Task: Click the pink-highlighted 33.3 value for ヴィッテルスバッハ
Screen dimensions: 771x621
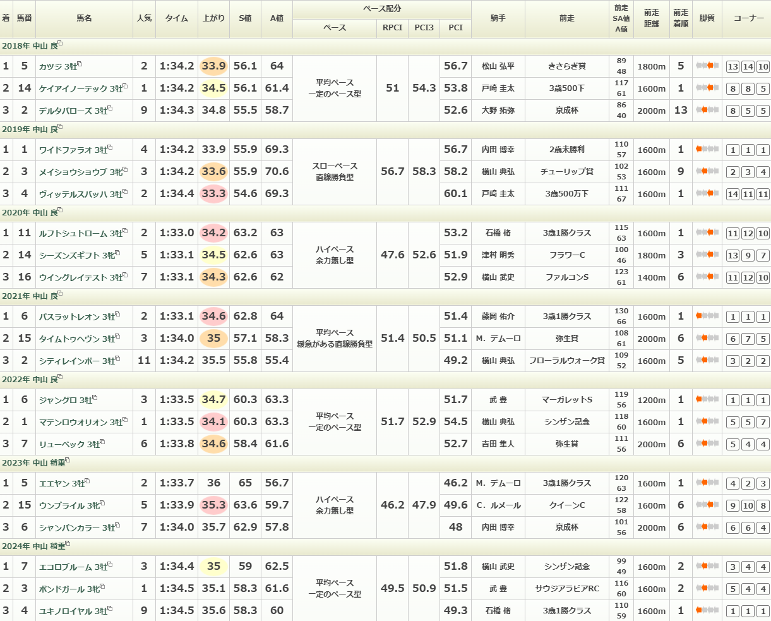Action: [x=213, y=194]
